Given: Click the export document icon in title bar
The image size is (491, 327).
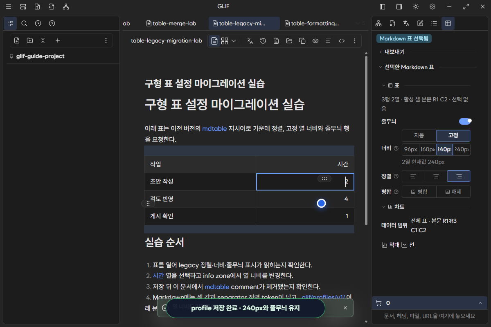Looking at the screenshot, I should 51,7.
